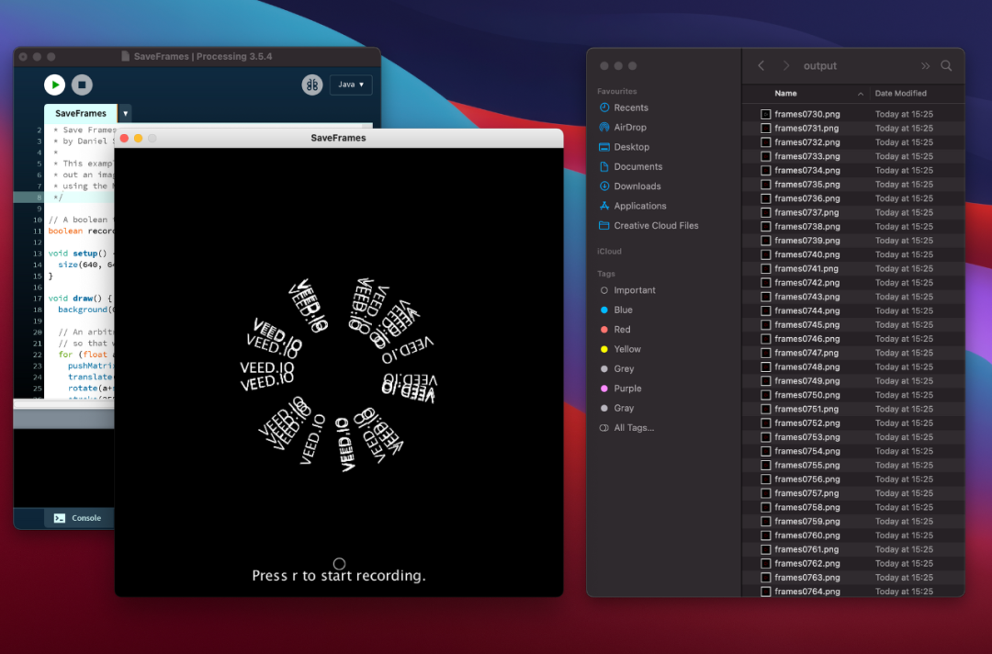Click the Favourites section header in sidebar
Image resolution: width=992 pixels, height=654 pixels.
click(617, 91)
